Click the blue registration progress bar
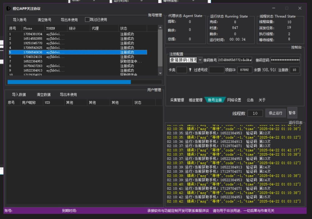312x219 pixels. pyautogui.click(x=69, y=82)
